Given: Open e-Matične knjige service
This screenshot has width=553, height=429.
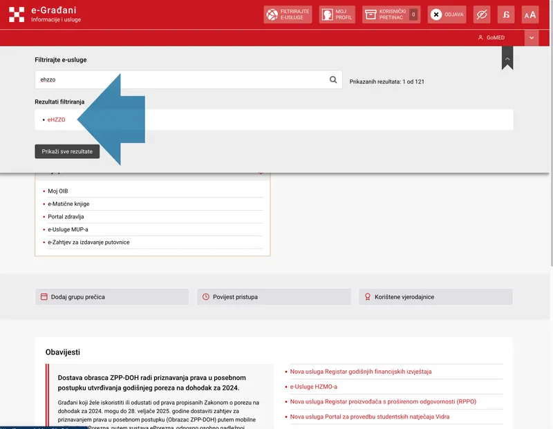Looking at the screenshot, I should (68, 204).
